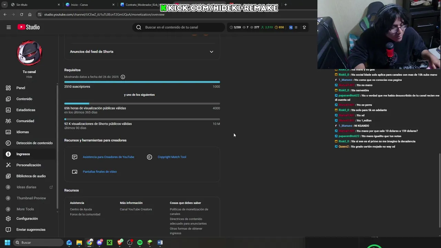The height and width of the screenshot is (248, 441).
Task: Click the Shorts visualizaciones progress bar
Action: coord(142,119)
